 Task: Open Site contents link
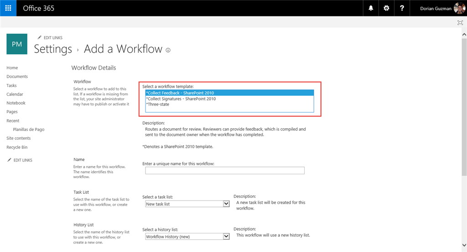click(x=18, y=138)
